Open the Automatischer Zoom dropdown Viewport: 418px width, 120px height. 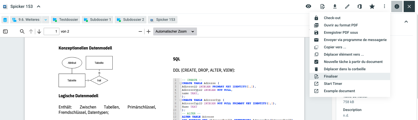pos(175,31)
